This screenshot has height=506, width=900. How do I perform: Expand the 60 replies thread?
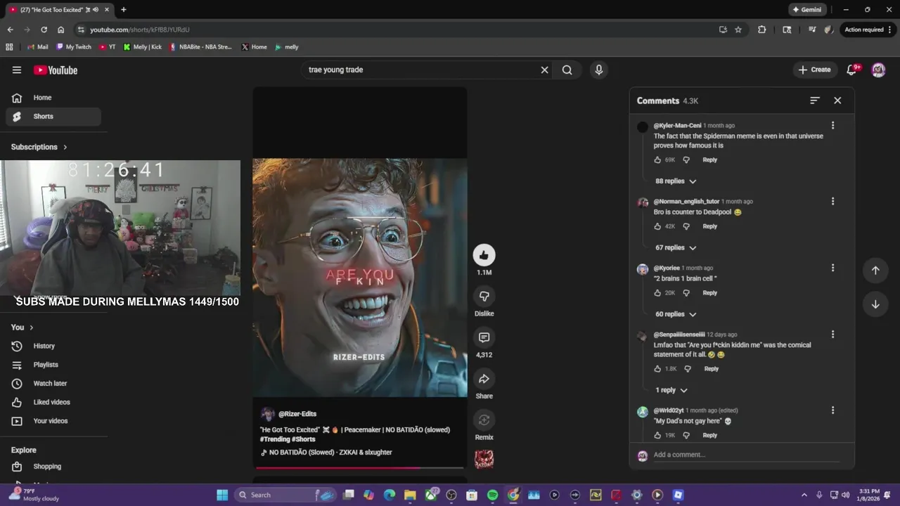click(675, 314)
